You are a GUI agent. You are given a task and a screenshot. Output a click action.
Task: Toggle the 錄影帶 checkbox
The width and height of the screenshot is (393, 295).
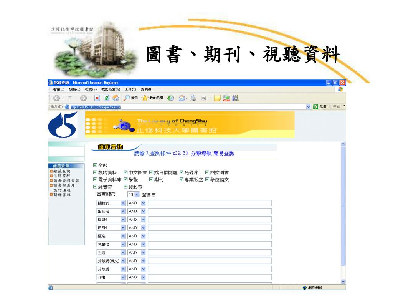(125, 187)
